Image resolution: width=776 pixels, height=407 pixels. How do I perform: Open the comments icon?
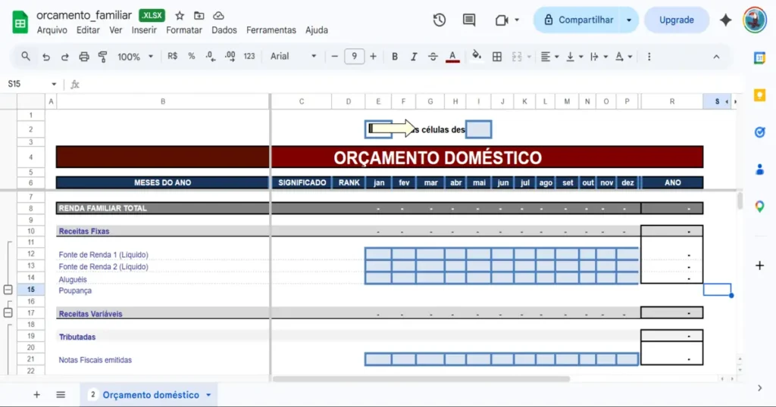tap(468, 20)
